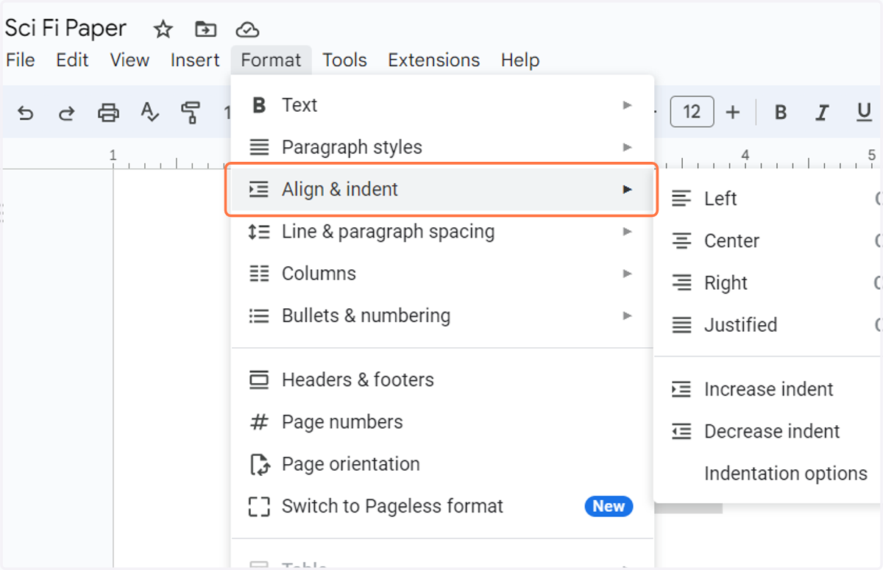Click the undo arrow in toolbar

tap(26, 113)
